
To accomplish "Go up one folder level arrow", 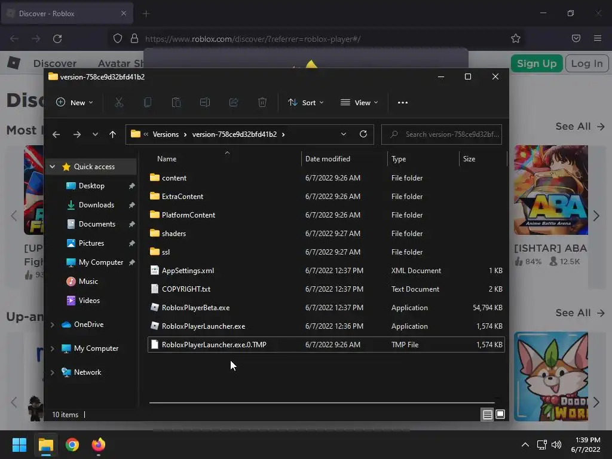I will tap(113, 134).
